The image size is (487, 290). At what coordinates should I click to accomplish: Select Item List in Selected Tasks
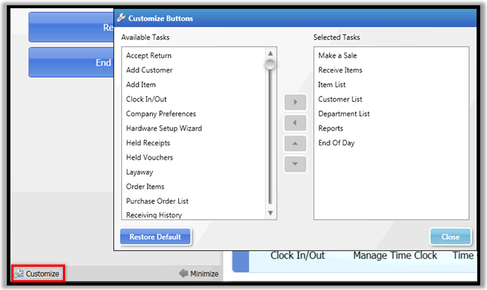332,85
